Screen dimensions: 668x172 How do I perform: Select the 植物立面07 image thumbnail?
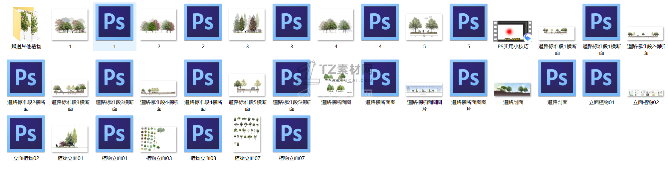point(247,134)
